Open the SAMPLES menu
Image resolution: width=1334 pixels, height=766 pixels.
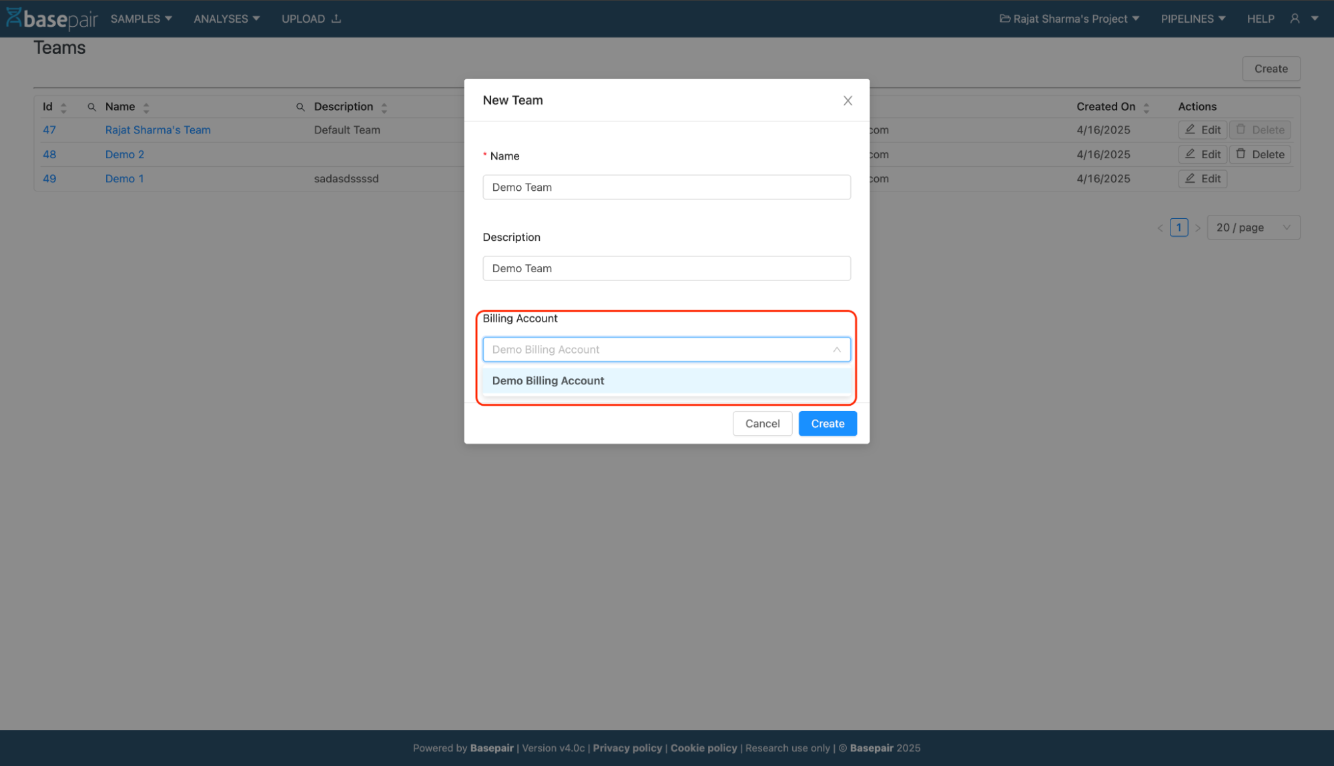click(141, 19)
